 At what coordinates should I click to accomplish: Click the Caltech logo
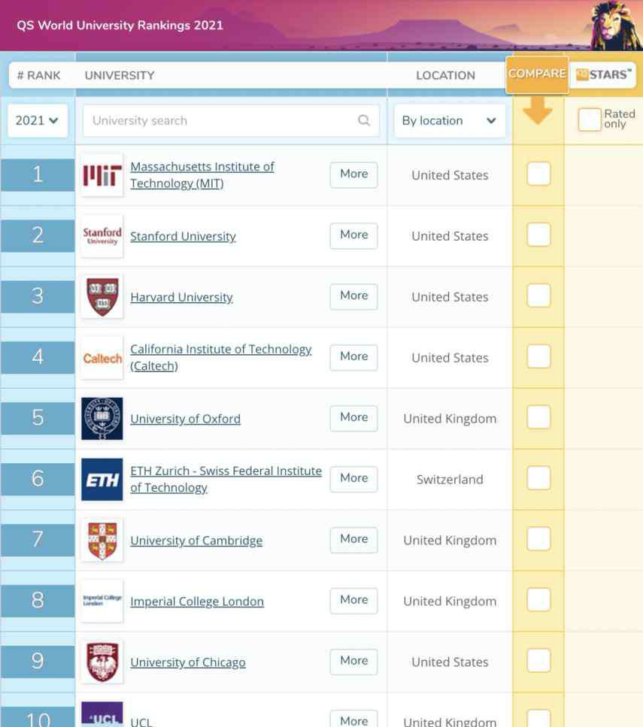[102, 358]
